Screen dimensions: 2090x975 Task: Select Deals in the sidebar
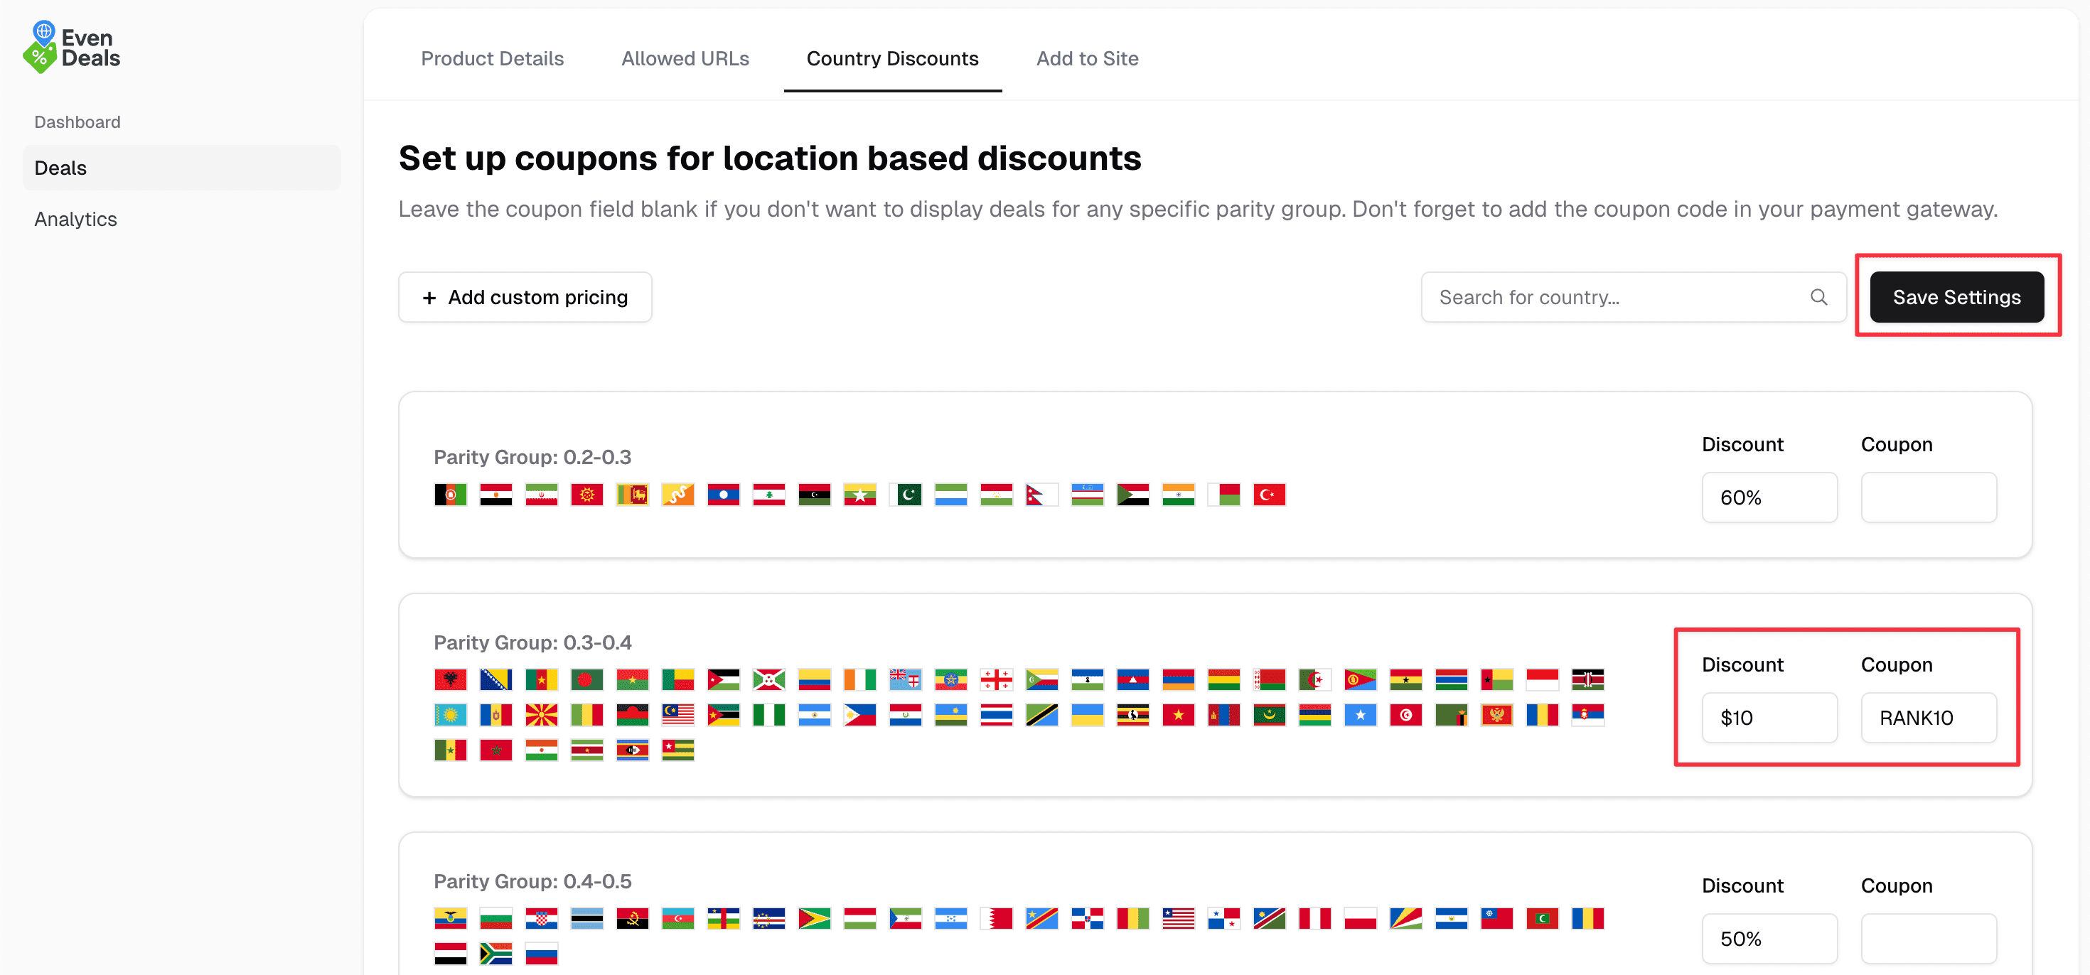click(182, 168)
